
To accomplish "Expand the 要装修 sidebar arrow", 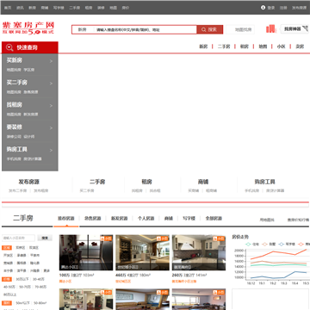I will pos(51,127).
